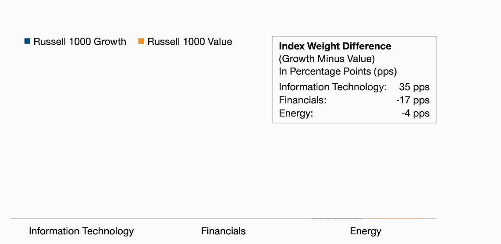Click the chart baseline above Information Technology label
The image size is (501, 244).
click(x=81, y=219)
